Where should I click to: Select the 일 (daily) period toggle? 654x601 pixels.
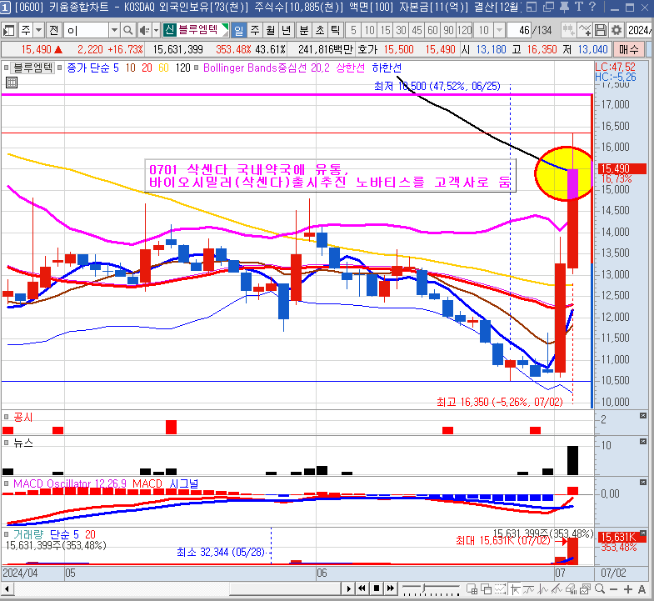tap(237, 30)
